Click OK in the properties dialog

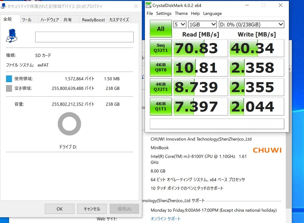coord(60,209)
